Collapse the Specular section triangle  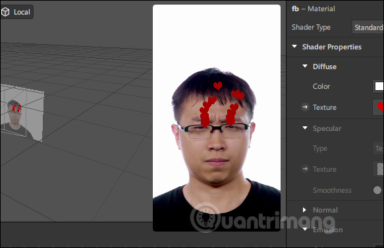[x=305, y=128]
